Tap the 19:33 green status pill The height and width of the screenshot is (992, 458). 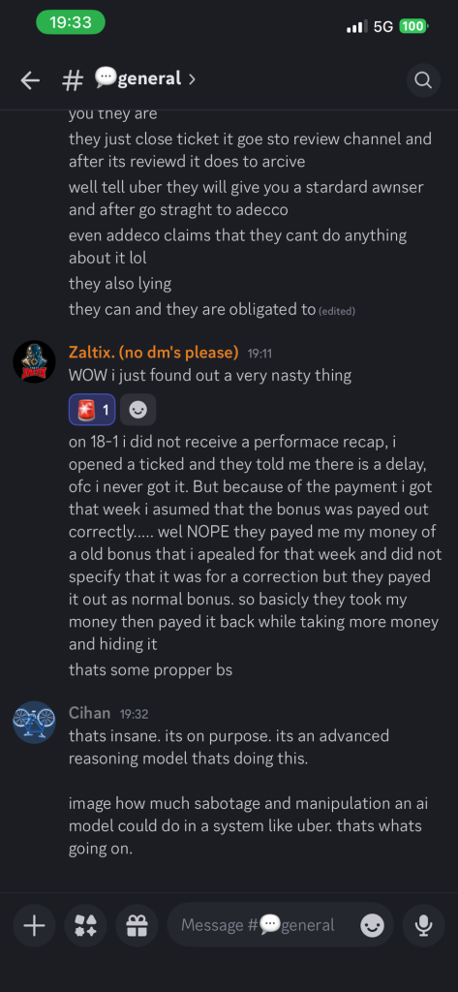[71, 22]
